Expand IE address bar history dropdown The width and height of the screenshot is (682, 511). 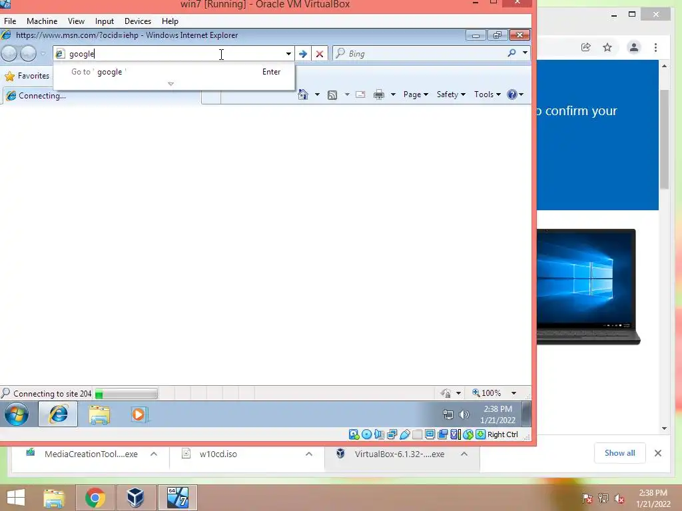click(x=288, y=54)
